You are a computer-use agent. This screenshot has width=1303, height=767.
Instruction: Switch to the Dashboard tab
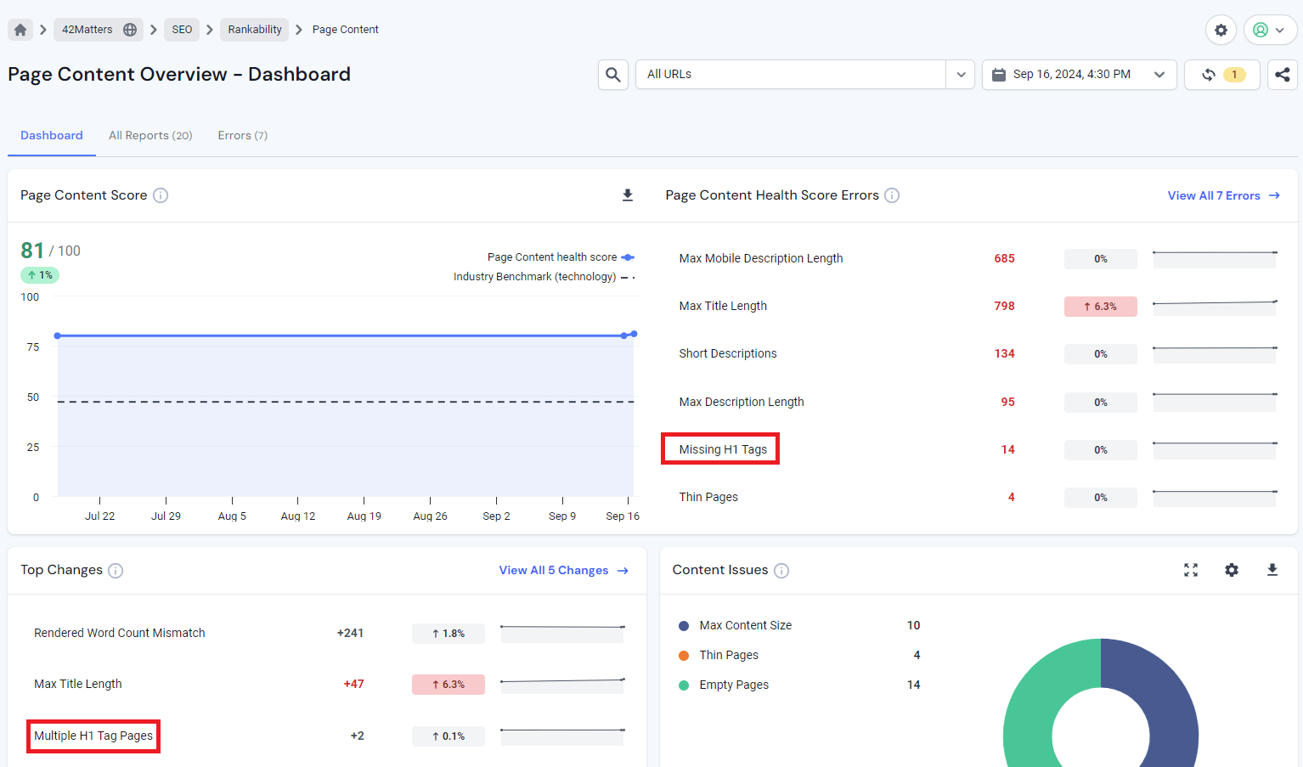(52, 136)
